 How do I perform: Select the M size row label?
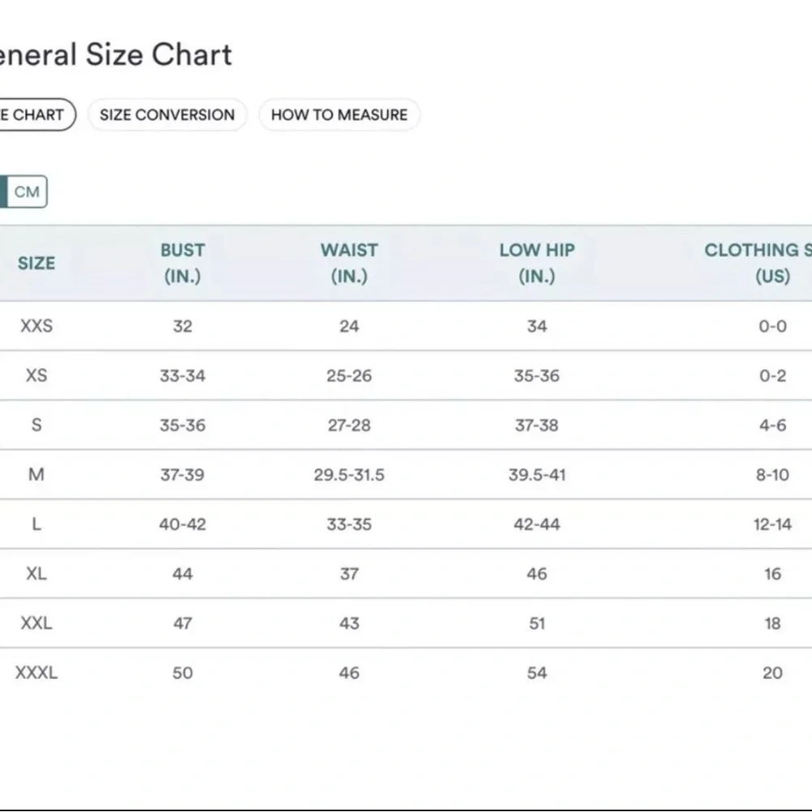[x=37, y=474]
